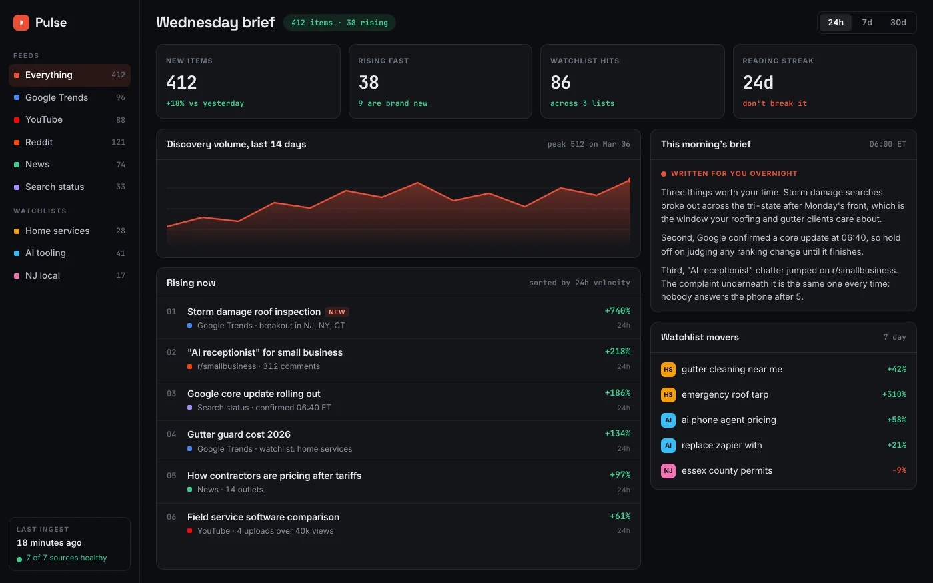Viewport: 933px width, 583px height.
Task: Open the NJ local watchlist
Action: pos(69,275)
